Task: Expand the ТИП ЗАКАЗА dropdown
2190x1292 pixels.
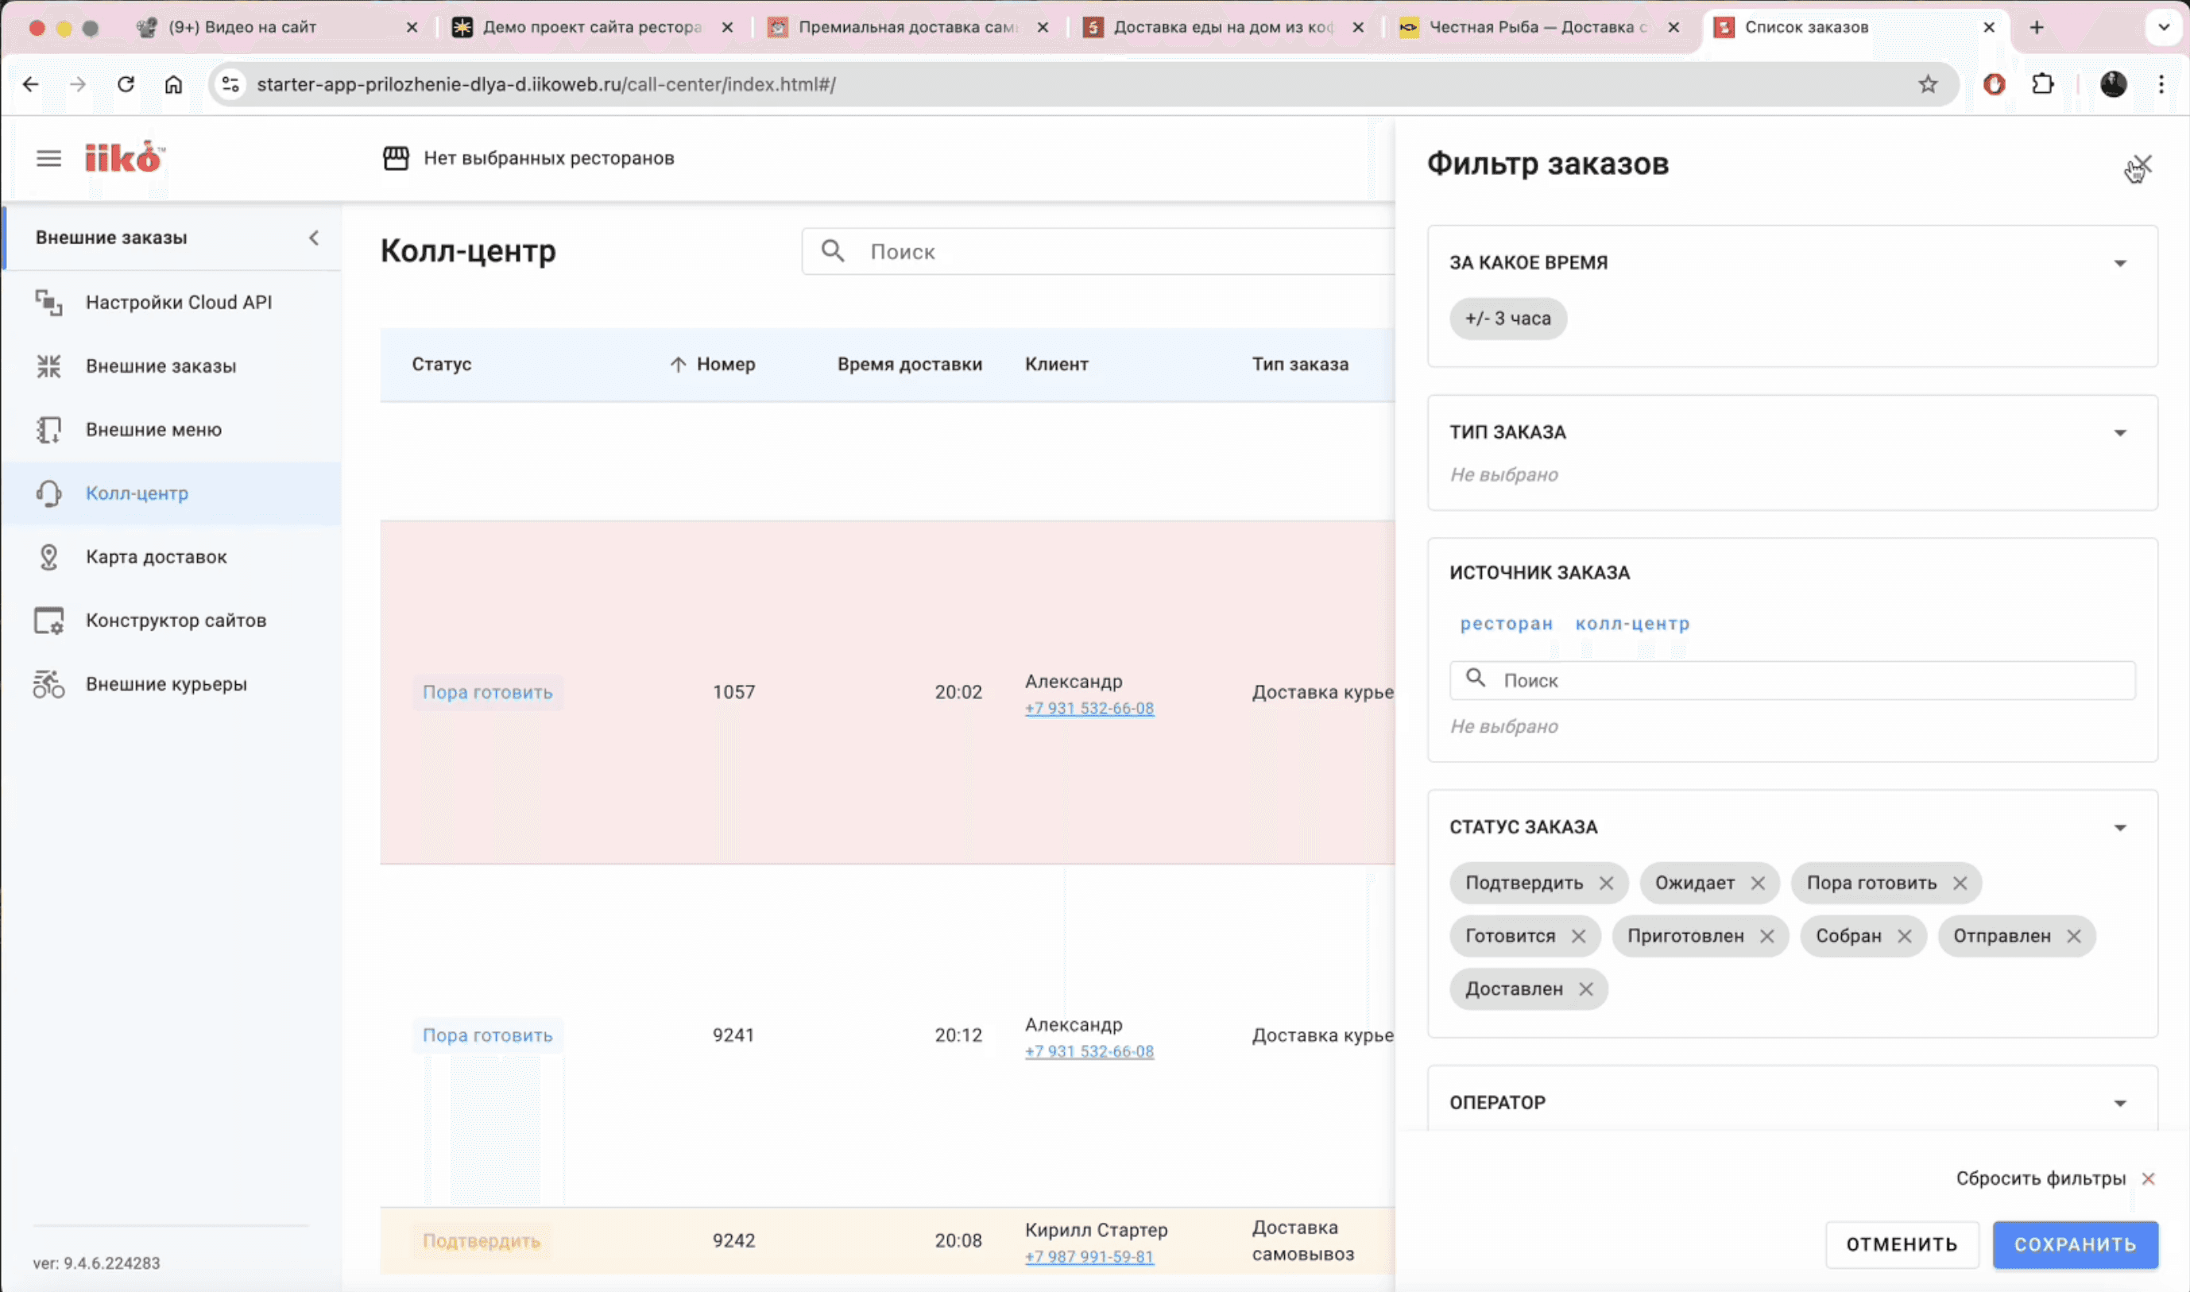Action: [x=2120, y=434]
